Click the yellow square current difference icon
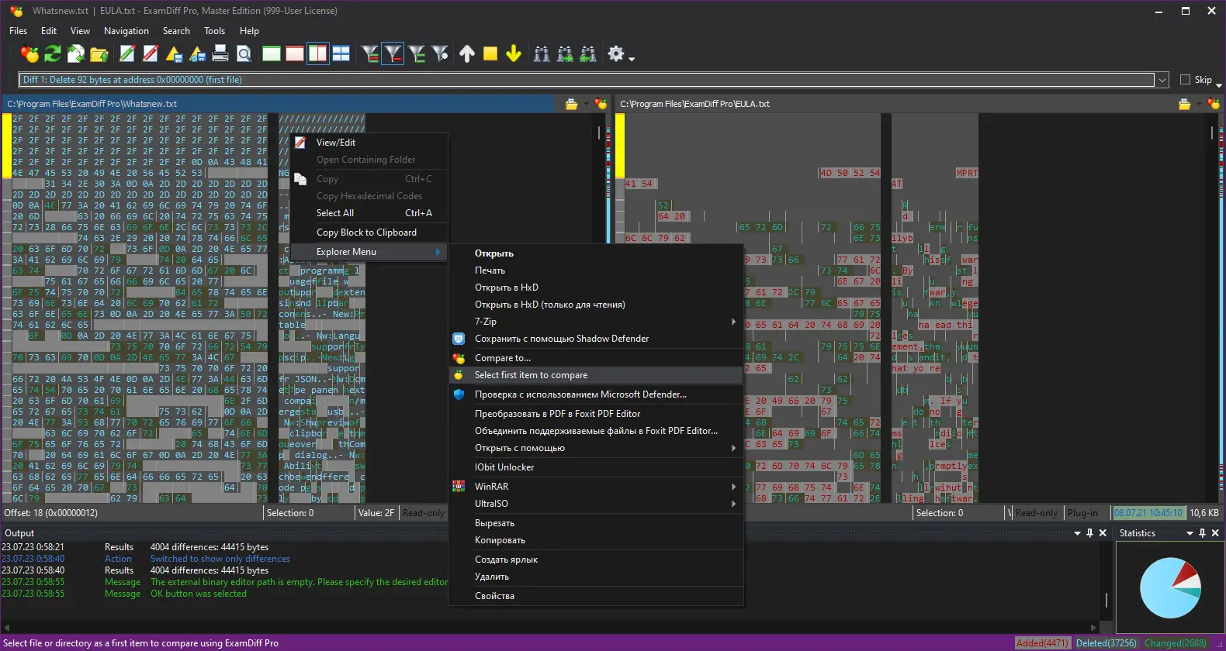The height and width of the screenshot is (651, 1226). [x=490, y=53]
